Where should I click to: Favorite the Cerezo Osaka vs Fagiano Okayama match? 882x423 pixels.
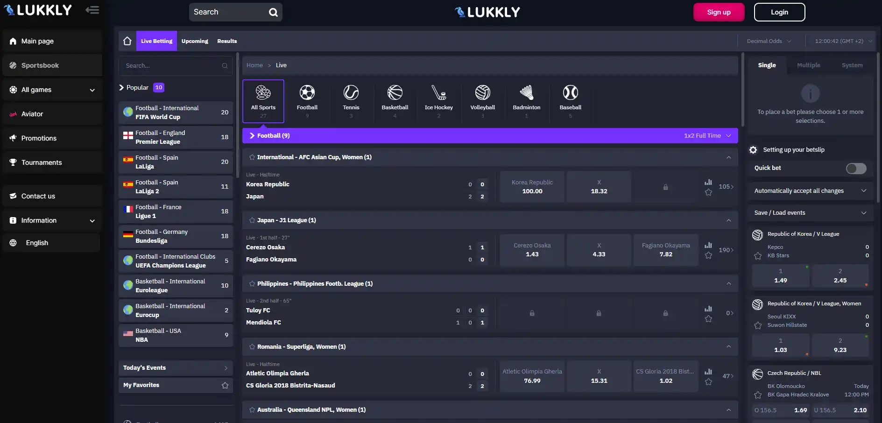coord(708,255)
